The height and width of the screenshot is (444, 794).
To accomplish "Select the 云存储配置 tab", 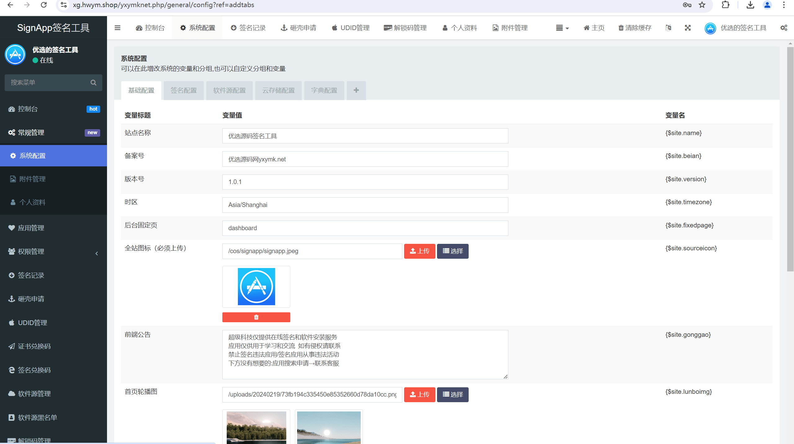I will coord(279,90).
